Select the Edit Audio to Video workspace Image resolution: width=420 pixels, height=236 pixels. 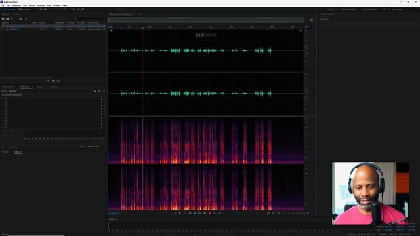348,9
